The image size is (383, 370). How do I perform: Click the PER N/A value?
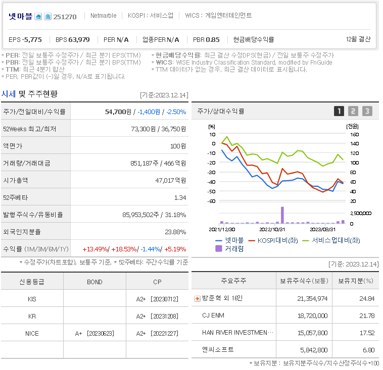[x=116, y=39]
